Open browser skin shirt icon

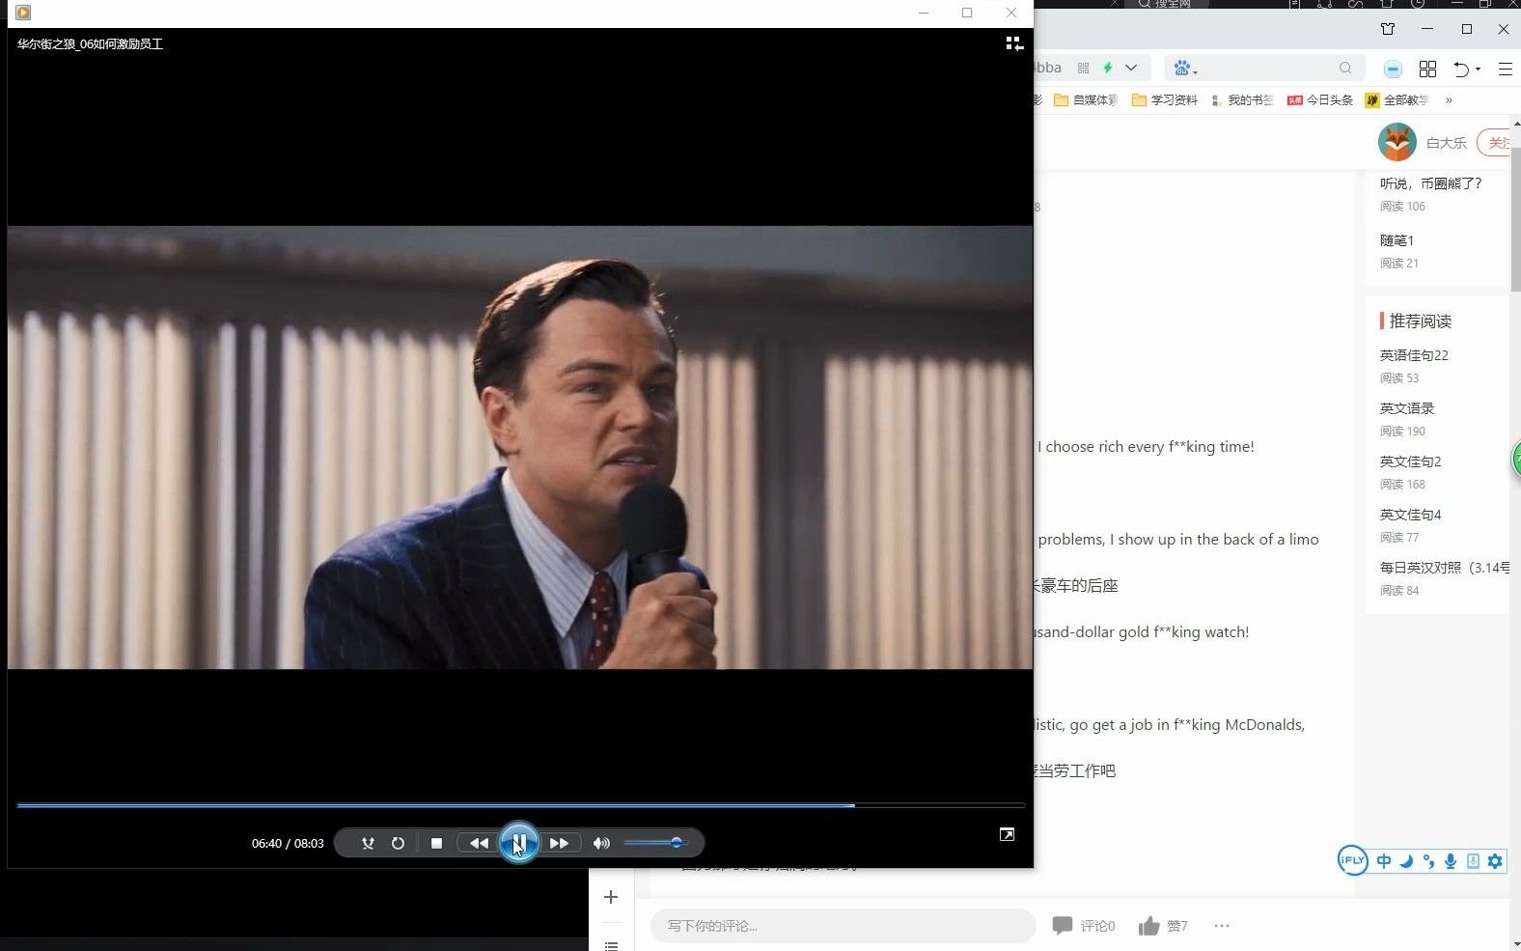click(x=1388, y=29)
